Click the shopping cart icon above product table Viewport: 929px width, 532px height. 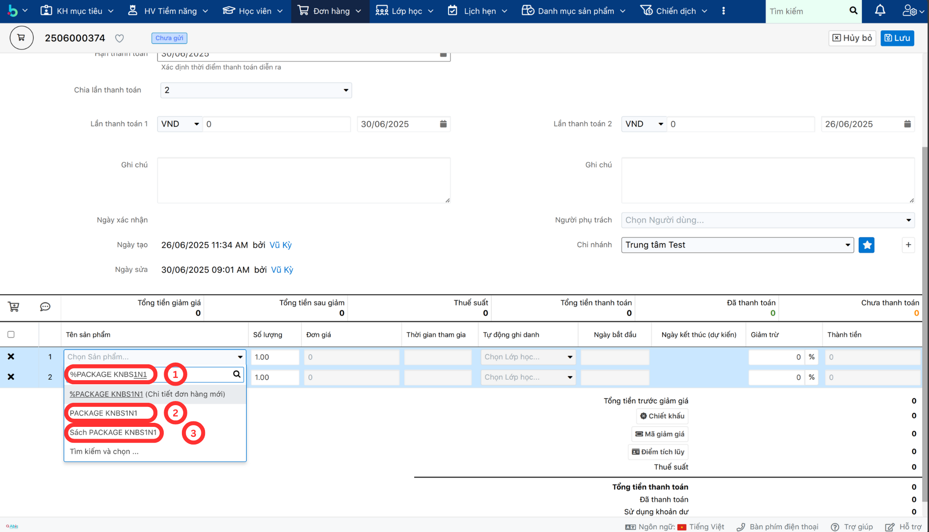point(14,307)
